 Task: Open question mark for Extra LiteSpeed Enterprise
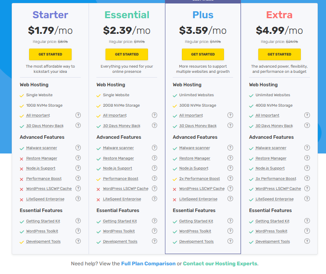(x=307, y=199)
